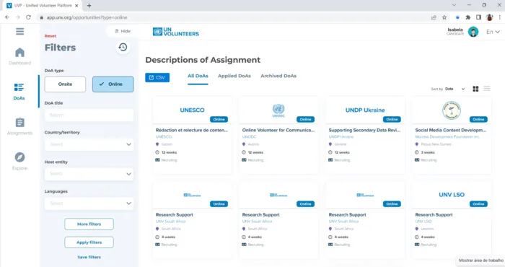Share this page from address bar
This screenshot has height=267, width=505.
pos(434,17)
